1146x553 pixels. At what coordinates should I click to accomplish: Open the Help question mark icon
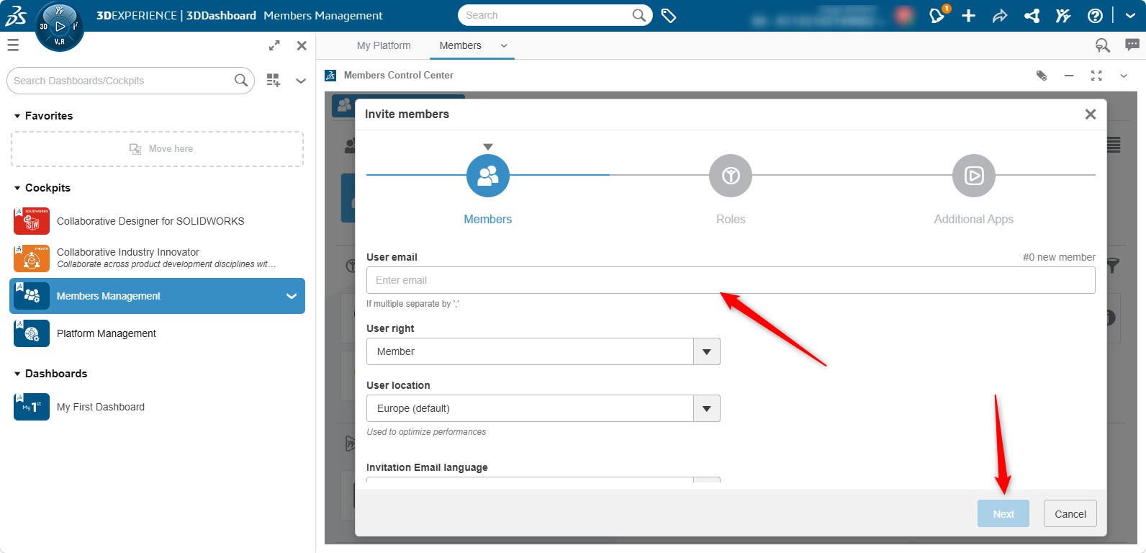[x=1095, y=15]
